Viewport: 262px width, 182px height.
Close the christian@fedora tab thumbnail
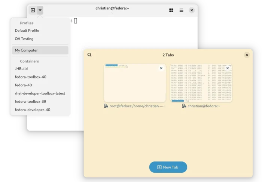(x=227, y=68)
